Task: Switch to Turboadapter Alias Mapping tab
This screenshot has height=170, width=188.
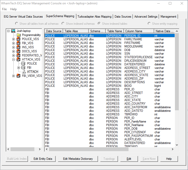Action: (94, 17)
